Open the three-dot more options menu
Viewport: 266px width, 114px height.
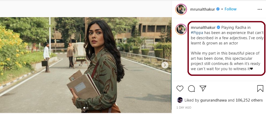[x=259, y=9]
